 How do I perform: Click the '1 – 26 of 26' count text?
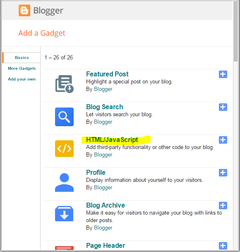59,57
